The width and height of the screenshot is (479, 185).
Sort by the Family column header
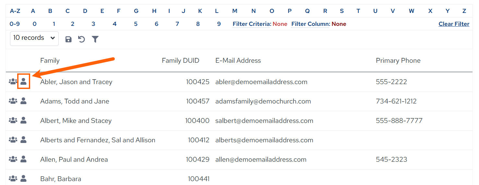50,60
